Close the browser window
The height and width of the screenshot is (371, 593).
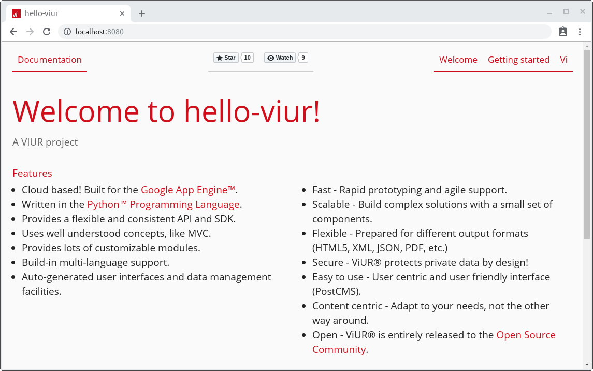point(583,12)
